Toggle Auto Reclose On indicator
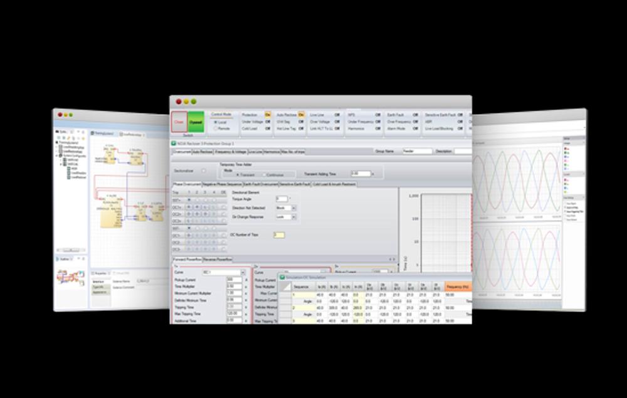Image resolution: width=627 pixels, height=398 pixels. (301, 115)
